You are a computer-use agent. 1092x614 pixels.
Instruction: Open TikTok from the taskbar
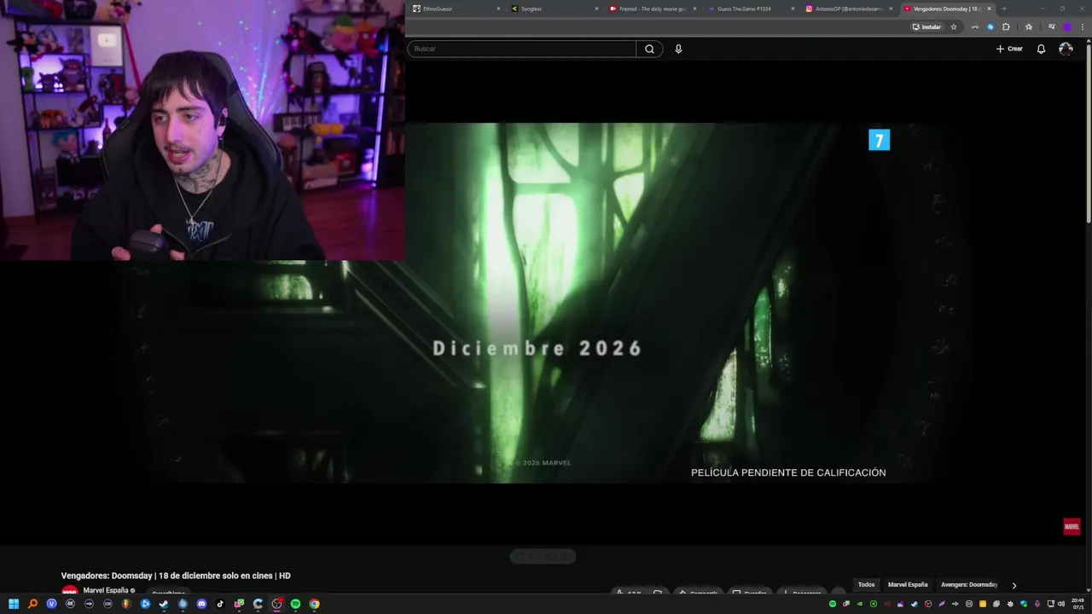point(220,604)
